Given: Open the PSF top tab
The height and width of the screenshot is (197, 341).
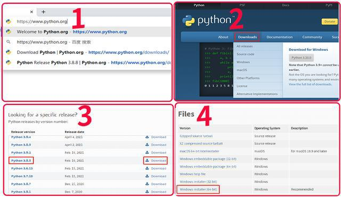Looking at the screenshot, I should (242, 5).
